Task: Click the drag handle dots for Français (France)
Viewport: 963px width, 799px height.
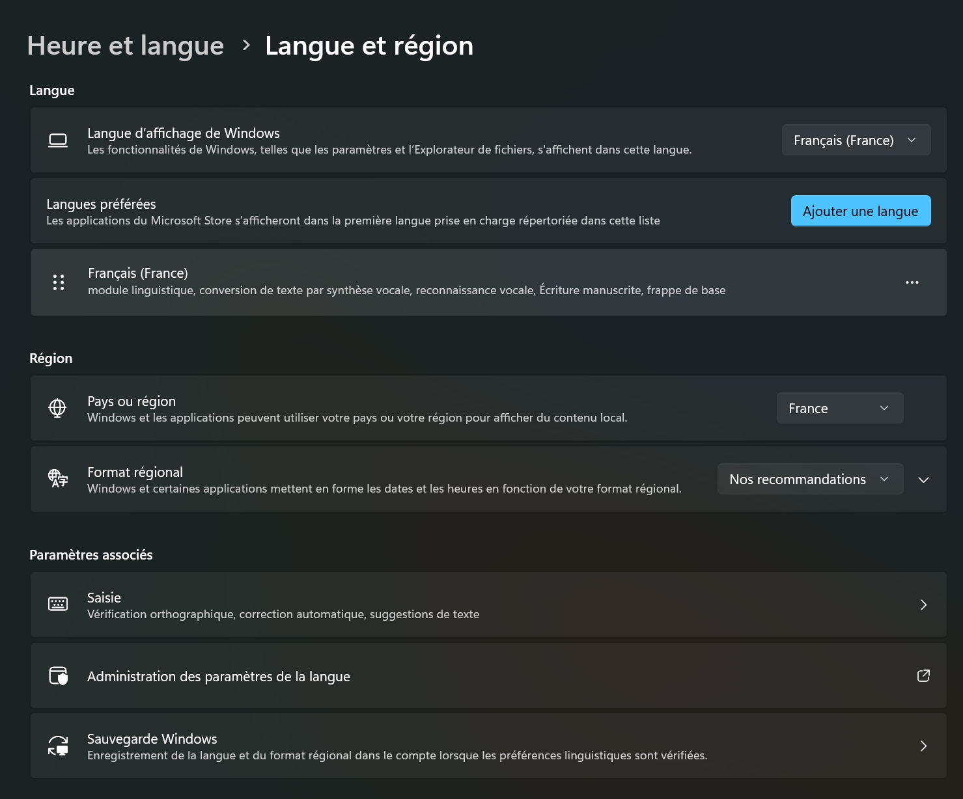Action: click(x=59, y=282)
